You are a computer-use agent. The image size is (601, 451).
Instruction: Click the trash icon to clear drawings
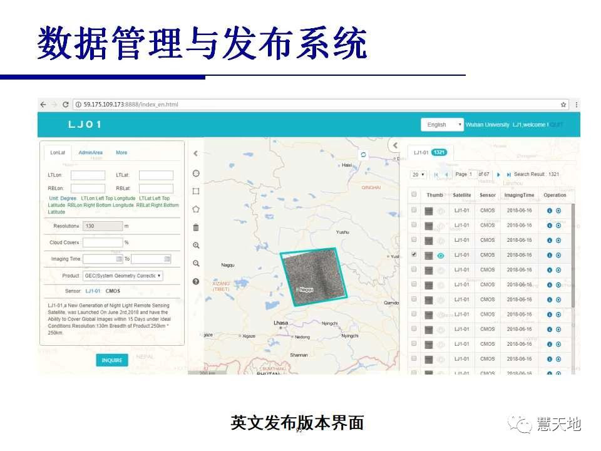(x=196, y=227)
